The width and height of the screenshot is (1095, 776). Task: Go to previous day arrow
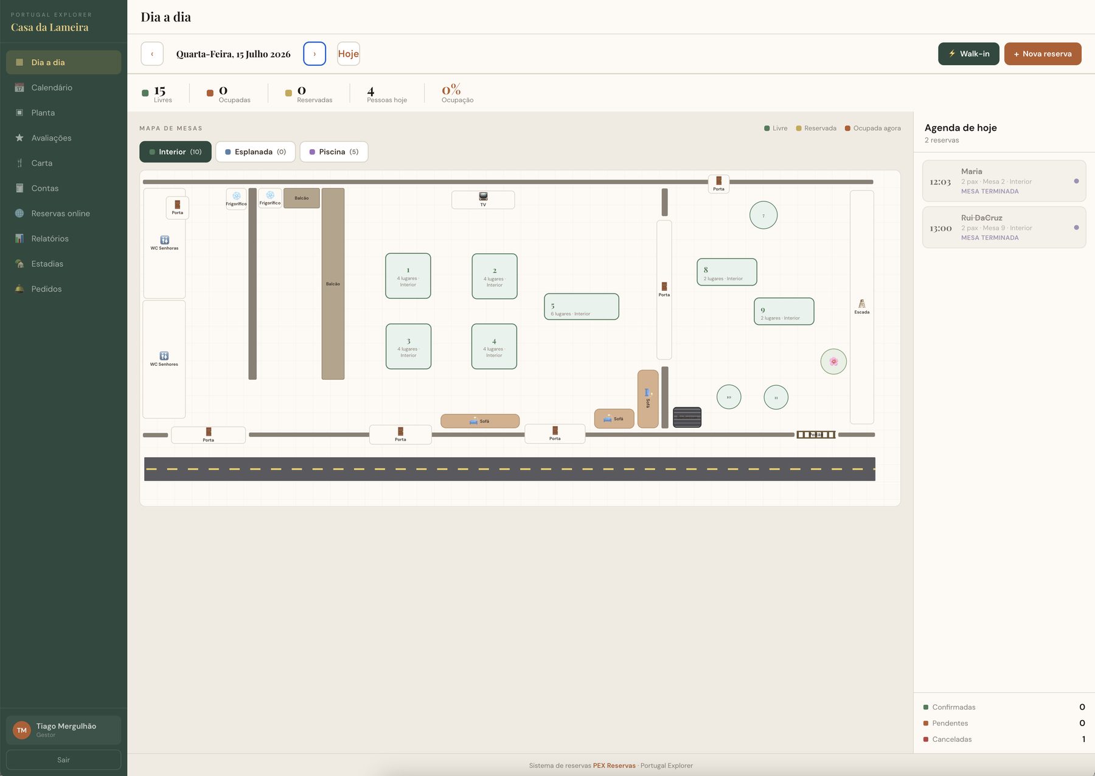[152, 54]
